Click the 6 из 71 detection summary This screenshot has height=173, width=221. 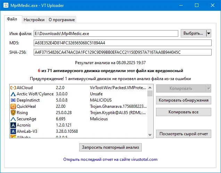pyautogui.click(x=110, y=71)
